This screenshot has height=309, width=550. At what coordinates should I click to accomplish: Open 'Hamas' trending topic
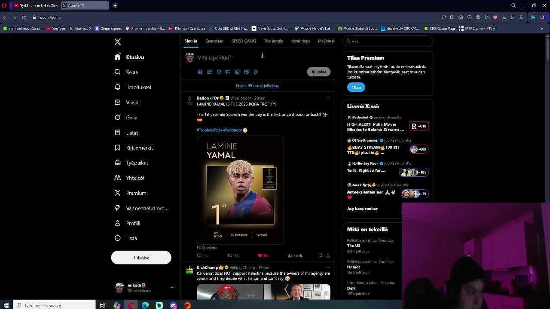354,267
